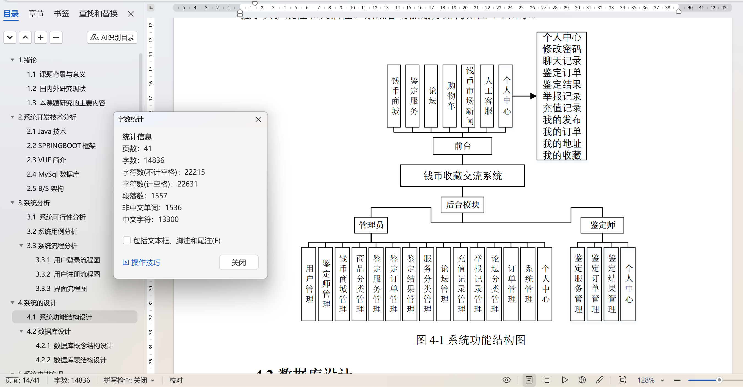
Task: Switch to the 章节 tab
Action: tap(36, 13)
